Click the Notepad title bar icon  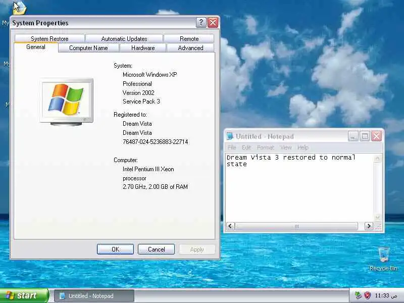pos(230,136)
